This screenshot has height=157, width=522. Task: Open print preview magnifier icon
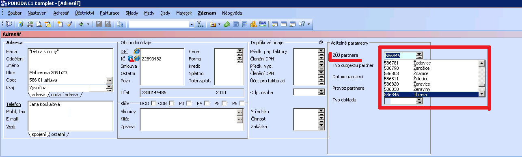[39, 24]
